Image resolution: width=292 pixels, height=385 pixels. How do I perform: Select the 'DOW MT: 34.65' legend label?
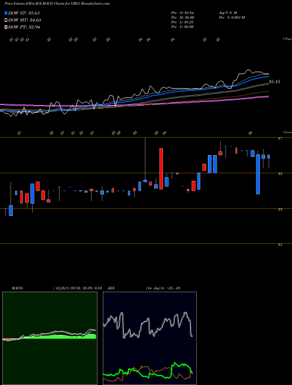(25, 20)
